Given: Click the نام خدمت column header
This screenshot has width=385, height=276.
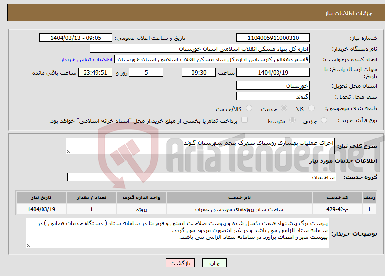Looking at the screenshot, I should pos(239,197).
